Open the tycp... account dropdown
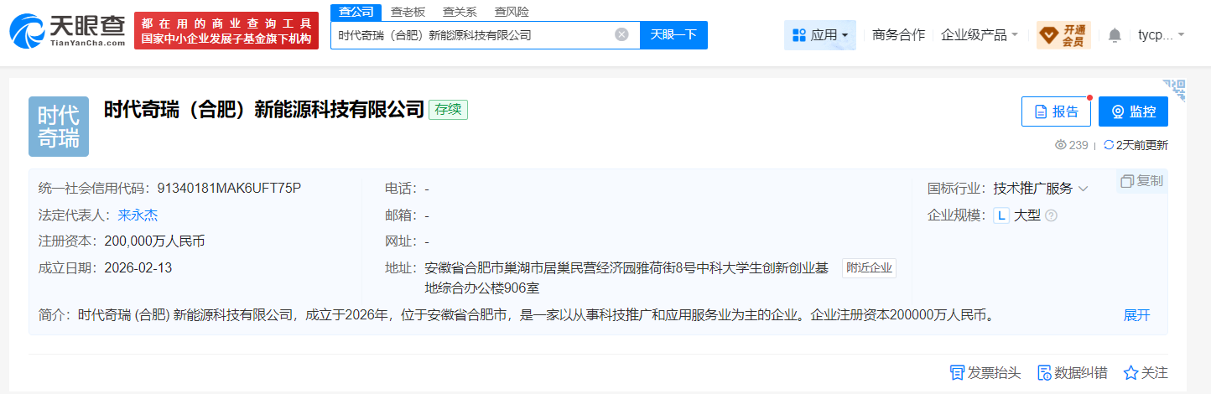Viewport: 1211px width, 394px height. 1162,35
